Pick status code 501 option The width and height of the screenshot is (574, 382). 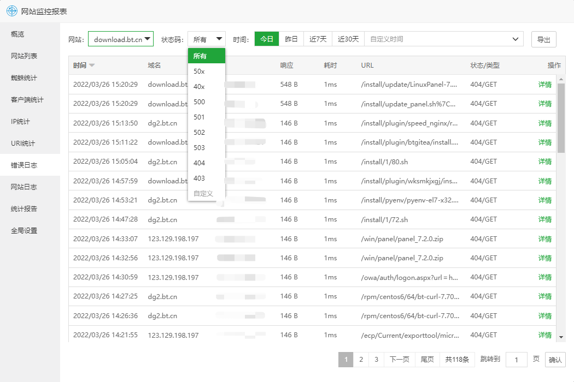tap(207, 117)
